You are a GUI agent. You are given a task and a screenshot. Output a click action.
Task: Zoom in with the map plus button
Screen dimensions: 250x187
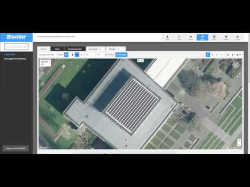pyautogui.click(x=239, y=141)
